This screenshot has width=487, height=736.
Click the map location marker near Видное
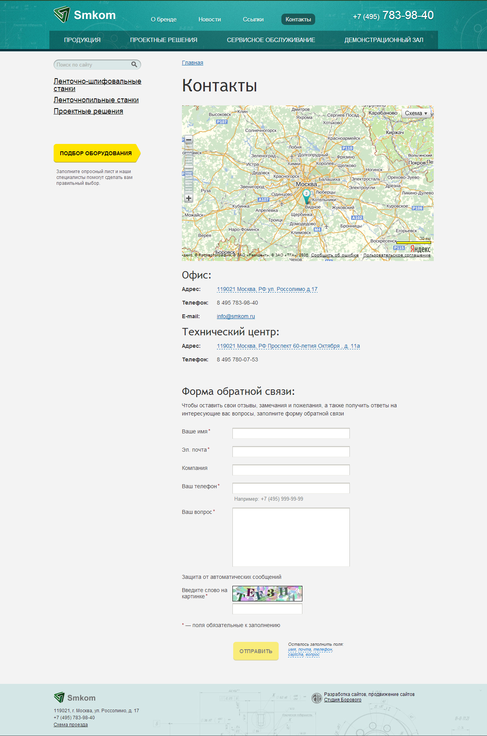coord(306,197)
